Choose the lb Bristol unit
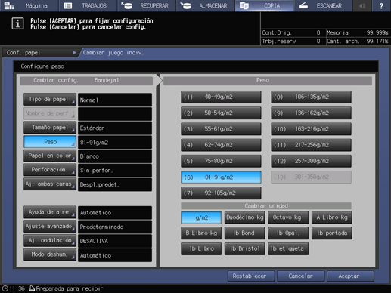Viewport: 391px width, 293px height. tap(245, 248)
